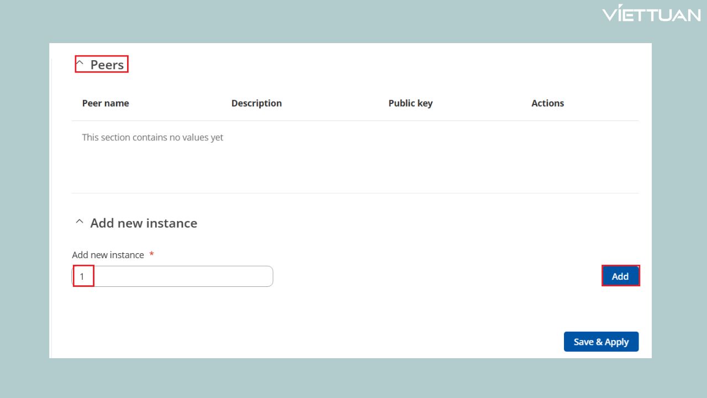The image size is (707, 398).
Task: Click the Add new instance field label
Action: [x=108, y=255]
